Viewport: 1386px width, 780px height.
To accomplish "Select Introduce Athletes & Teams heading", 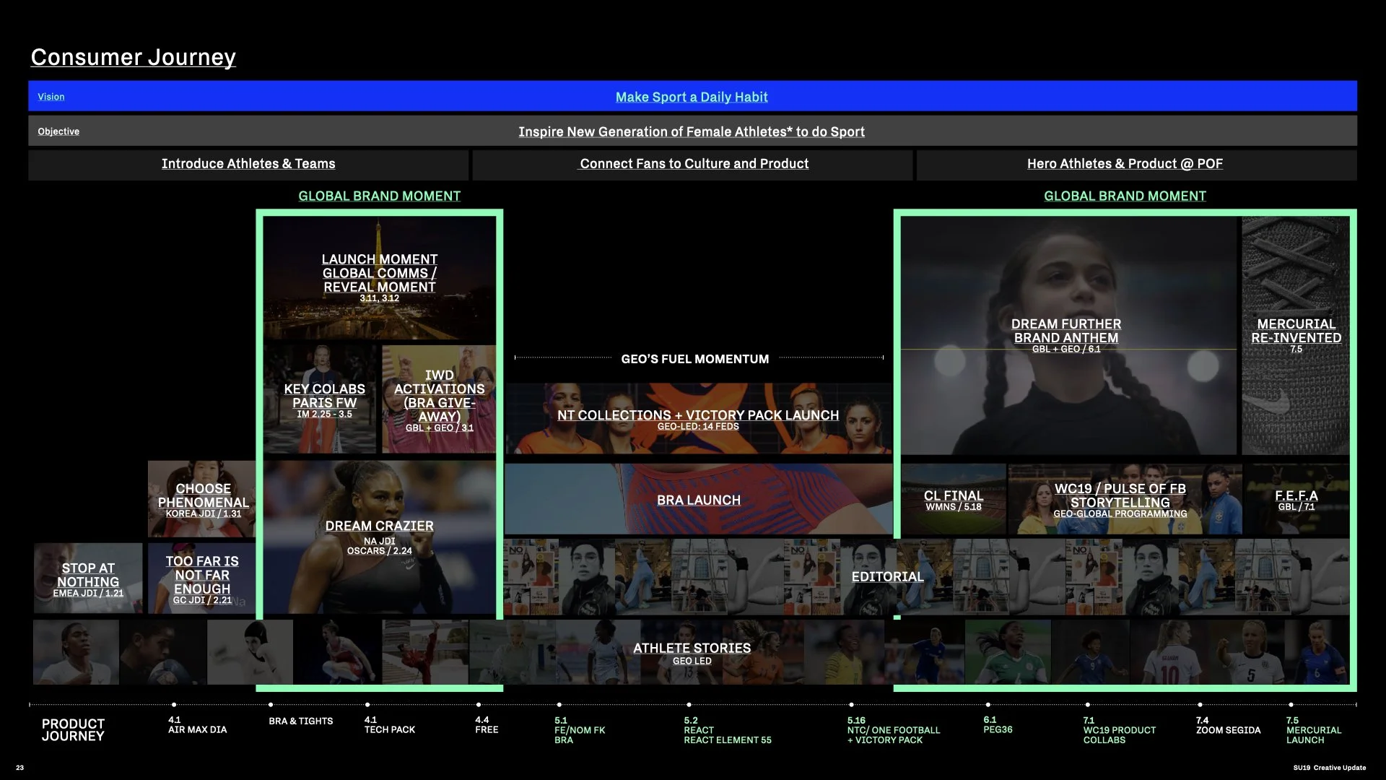I will [x=248, y=164].
